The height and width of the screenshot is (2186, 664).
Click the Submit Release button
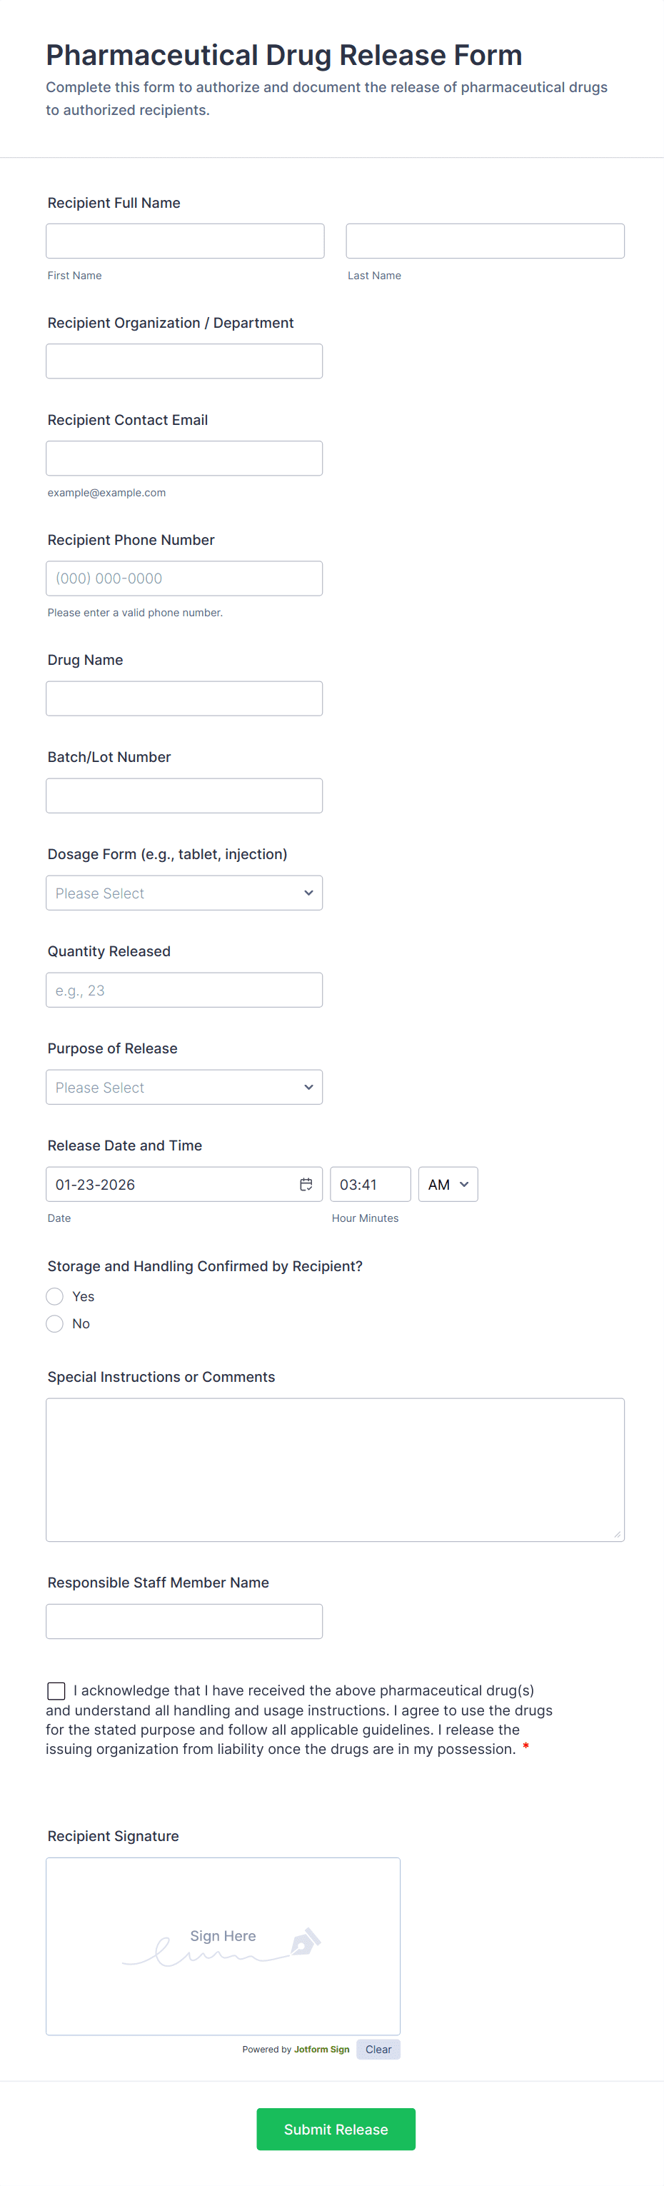click(335, 2128)
